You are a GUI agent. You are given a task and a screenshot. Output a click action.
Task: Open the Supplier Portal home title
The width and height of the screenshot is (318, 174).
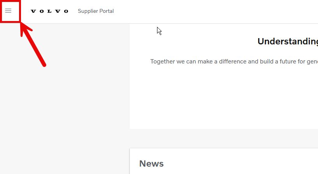(96, 11)
